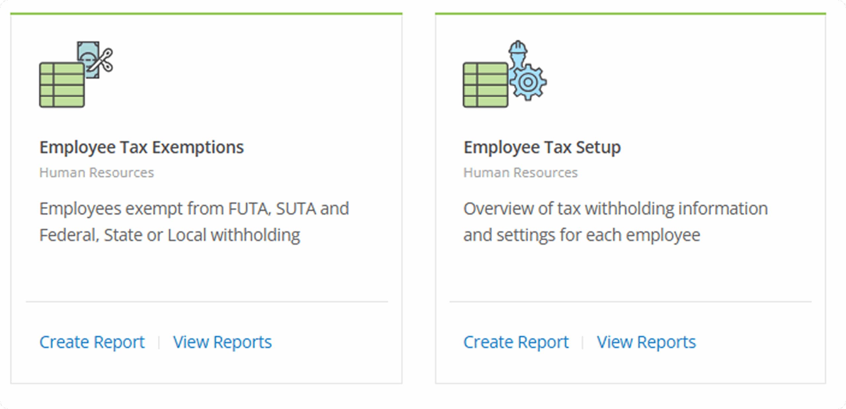Screen dimensions: 846x409
Task: Click the horizontal divider in Tax Setup card
Action: (630, 301)
